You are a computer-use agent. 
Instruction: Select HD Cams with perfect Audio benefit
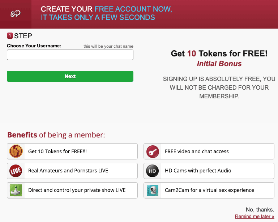(209, 171)
